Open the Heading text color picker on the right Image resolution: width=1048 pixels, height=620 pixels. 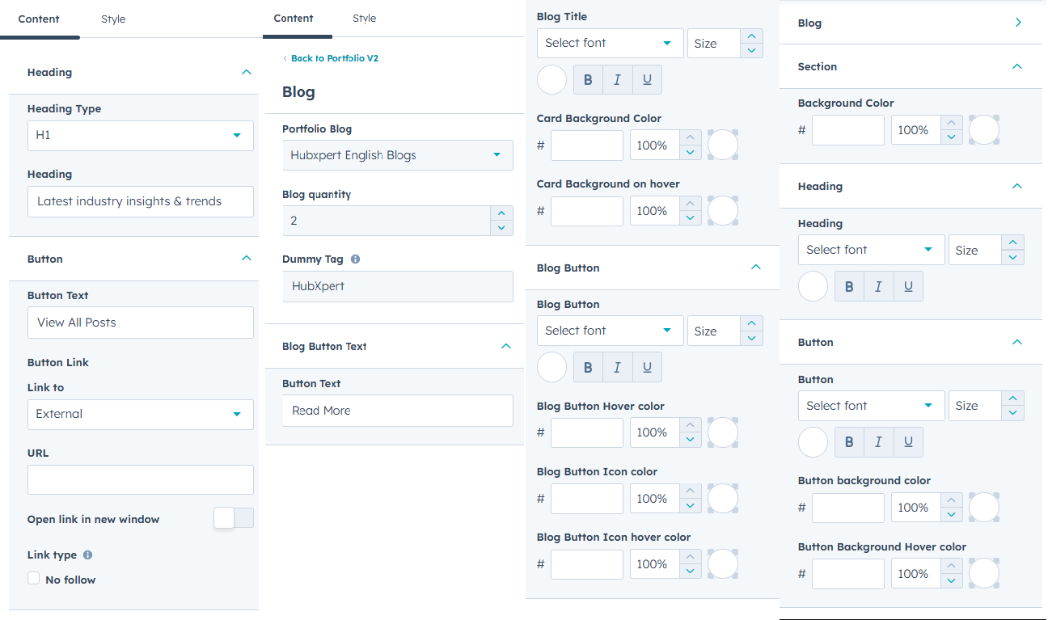pyautogui.click(x=813, y=286)
